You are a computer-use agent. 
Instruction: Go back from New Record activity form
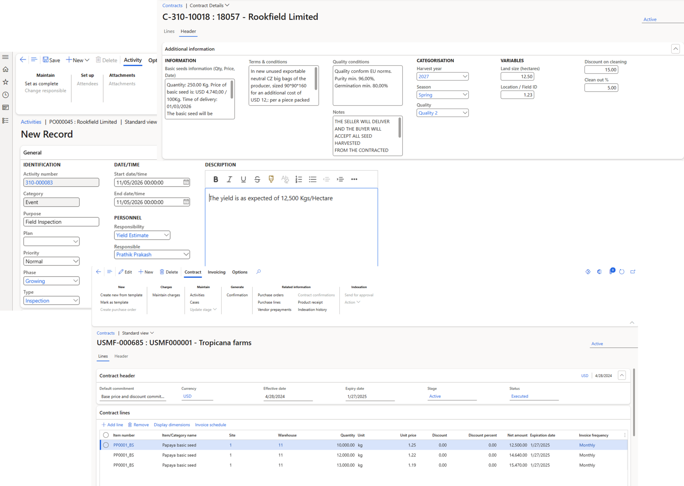pyautogui.click(x=23, y=60)
